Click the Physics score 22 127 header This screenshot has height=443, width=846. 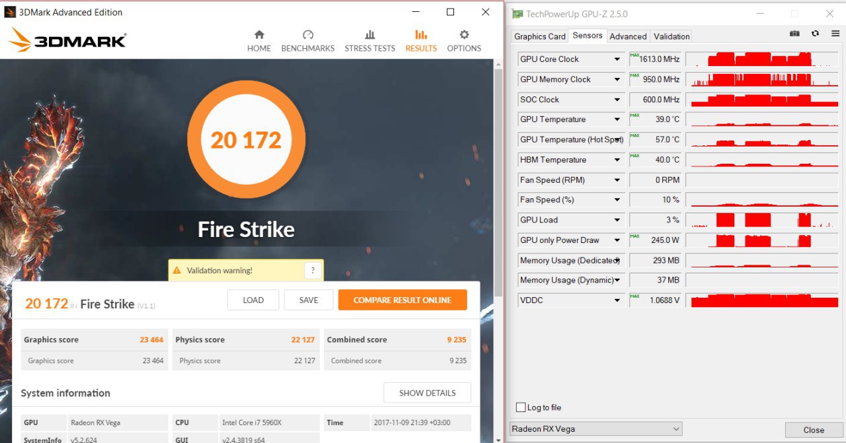click(x=246, y=340)
